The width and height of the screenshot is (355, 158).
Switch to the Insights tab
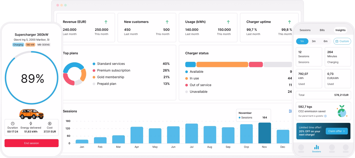pos(341,30)
